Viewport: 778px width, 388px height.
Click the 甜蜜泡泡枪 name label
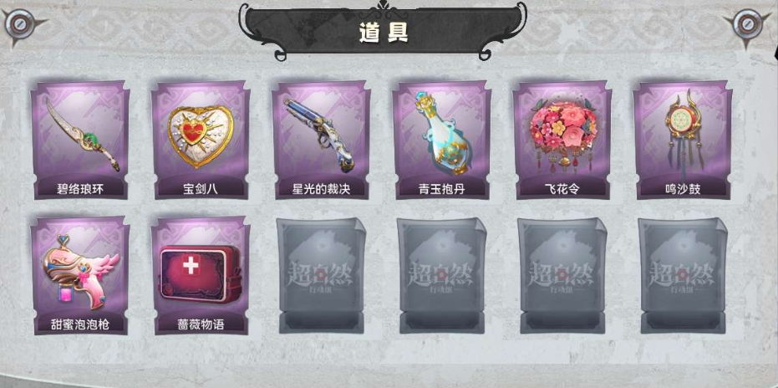coord(80,324)
